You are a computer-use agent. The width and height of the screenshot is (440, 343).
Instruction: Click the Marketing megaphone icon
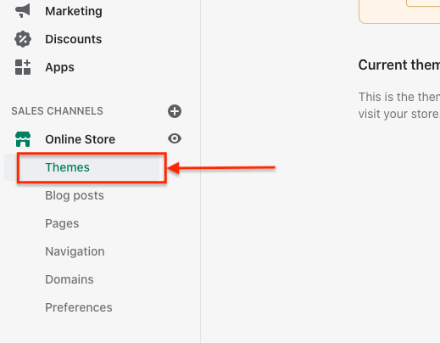[x=23, y=11]
